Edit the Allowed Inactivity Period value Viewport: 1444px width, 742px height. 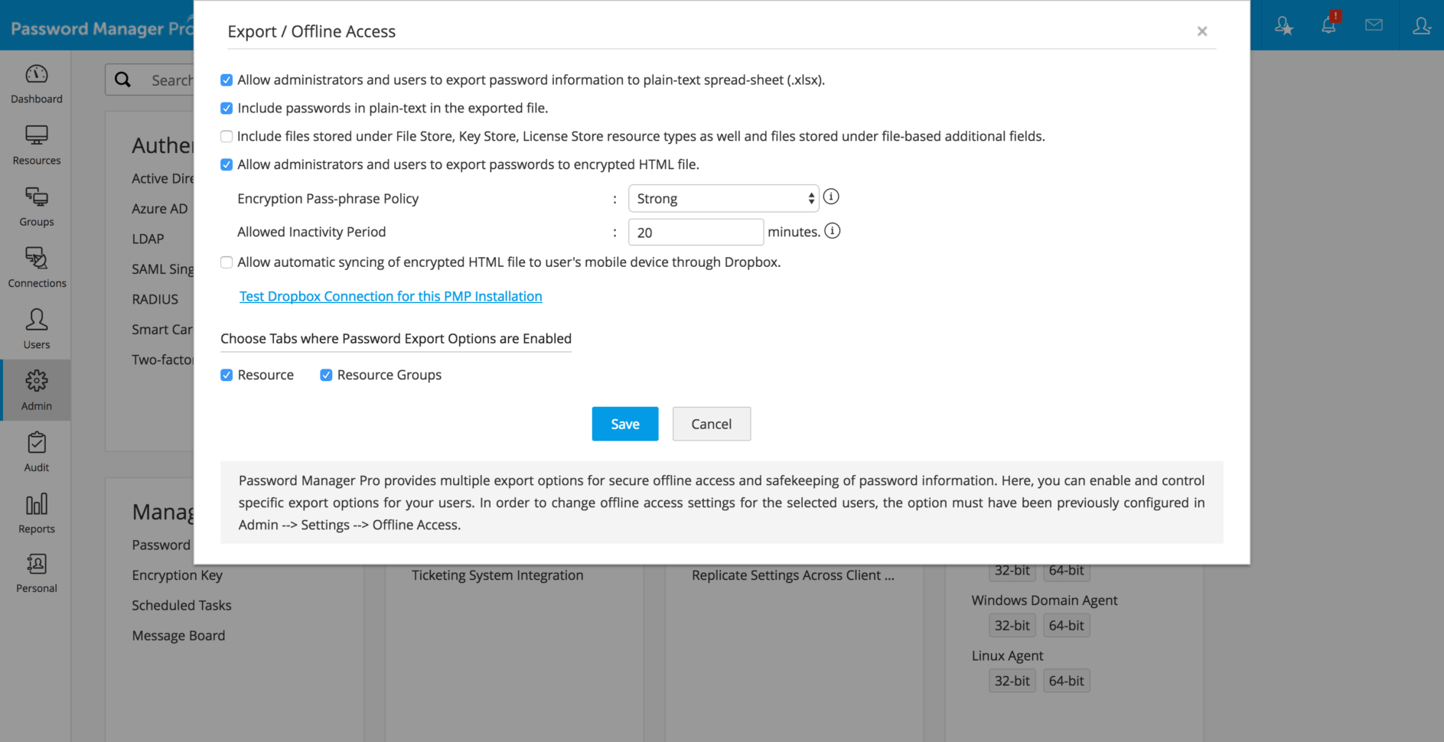(x=695, y=232)
